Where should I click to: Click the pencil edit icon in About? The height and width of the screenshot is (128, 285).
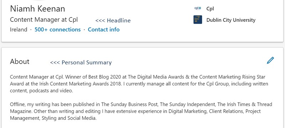click(x=270, y=60)
